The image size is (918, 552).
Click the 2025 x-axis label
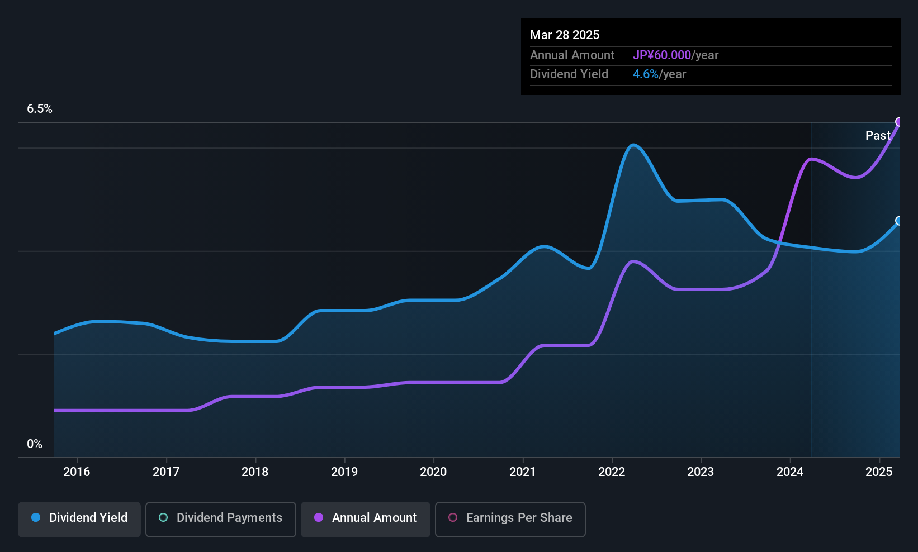pos(879,472)
